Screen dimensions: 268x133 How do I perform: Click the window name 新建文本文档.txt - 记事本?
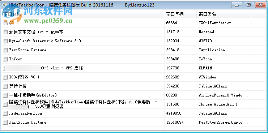click(37, 32)
